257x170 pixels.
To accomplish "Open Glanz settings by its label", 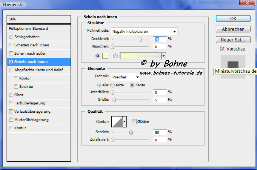I will [19, 95].
